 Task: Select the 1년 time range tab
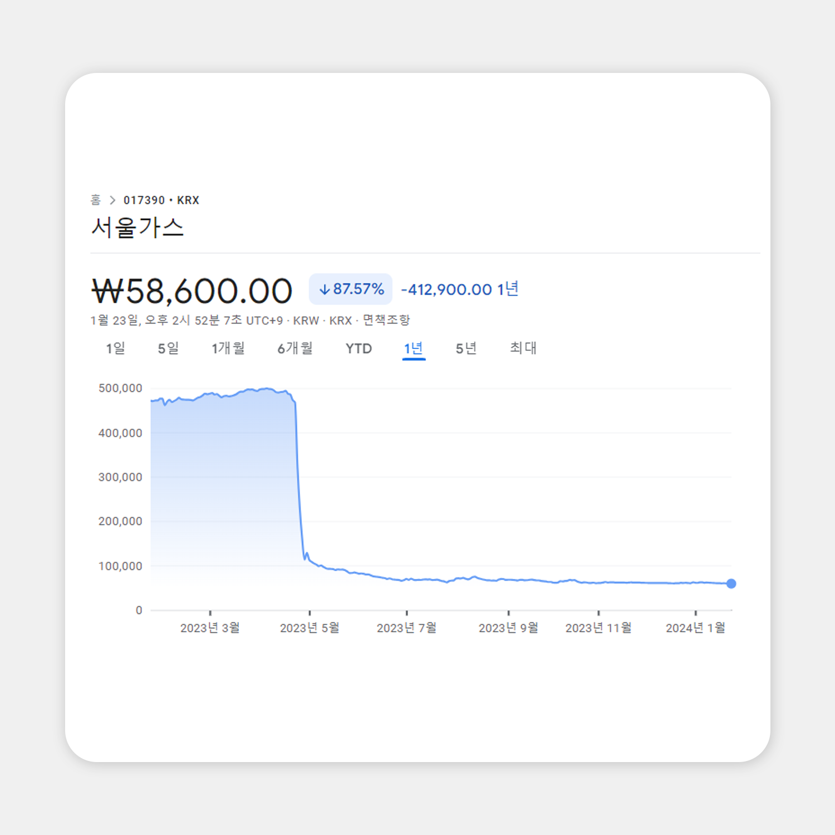tap(414, 348)
